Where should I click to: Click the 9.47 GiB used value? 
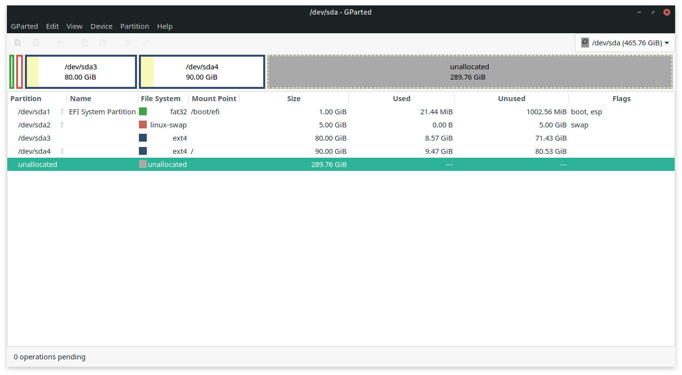pos(439,151)
